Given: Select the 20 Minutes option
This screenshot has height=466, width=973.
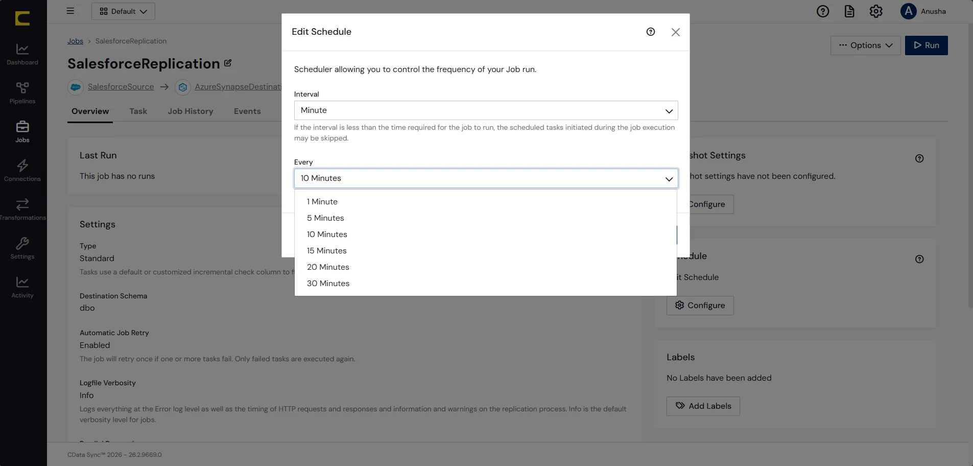Looking at the screenshot, I should (486, 267).
